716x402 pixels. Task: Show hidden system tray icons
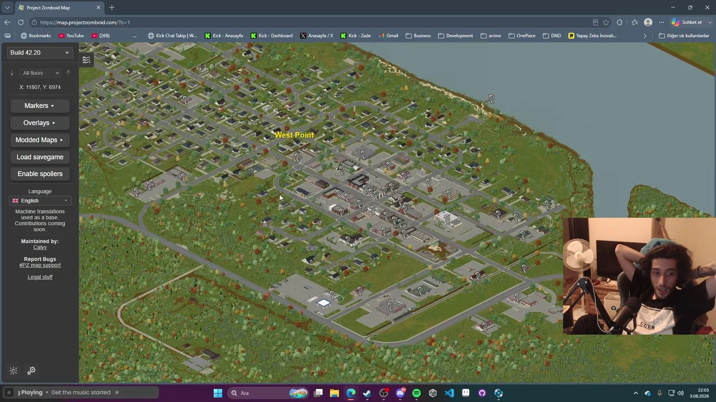click(x=635, y=393)
